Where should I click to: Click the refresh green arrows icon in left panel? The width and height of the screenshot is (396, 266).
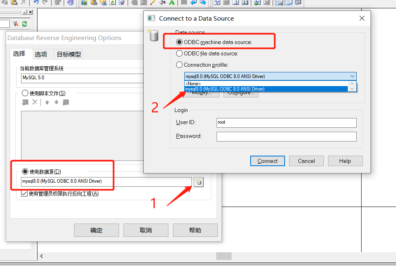[x=25, y=24]
